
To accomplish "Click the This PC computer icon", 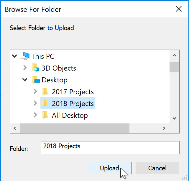I will pyautogui.click(x=25, y=56).
